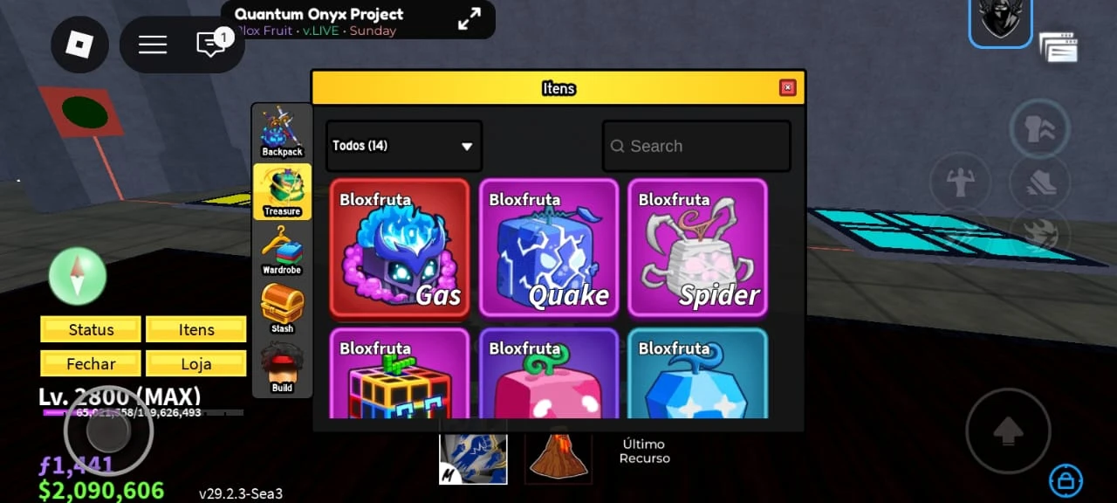The width and height of the screenshot is (1117, 503).
Task: Expand the Quantum Onyx Project banner arrows
Action: 469,18
